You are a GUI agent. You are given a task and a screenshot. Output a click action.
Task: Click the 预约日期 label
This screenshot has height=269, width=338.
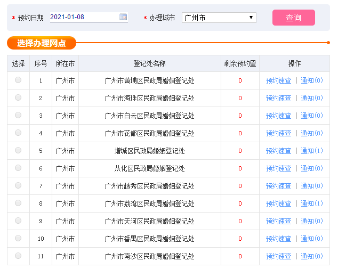click(31, 18)
